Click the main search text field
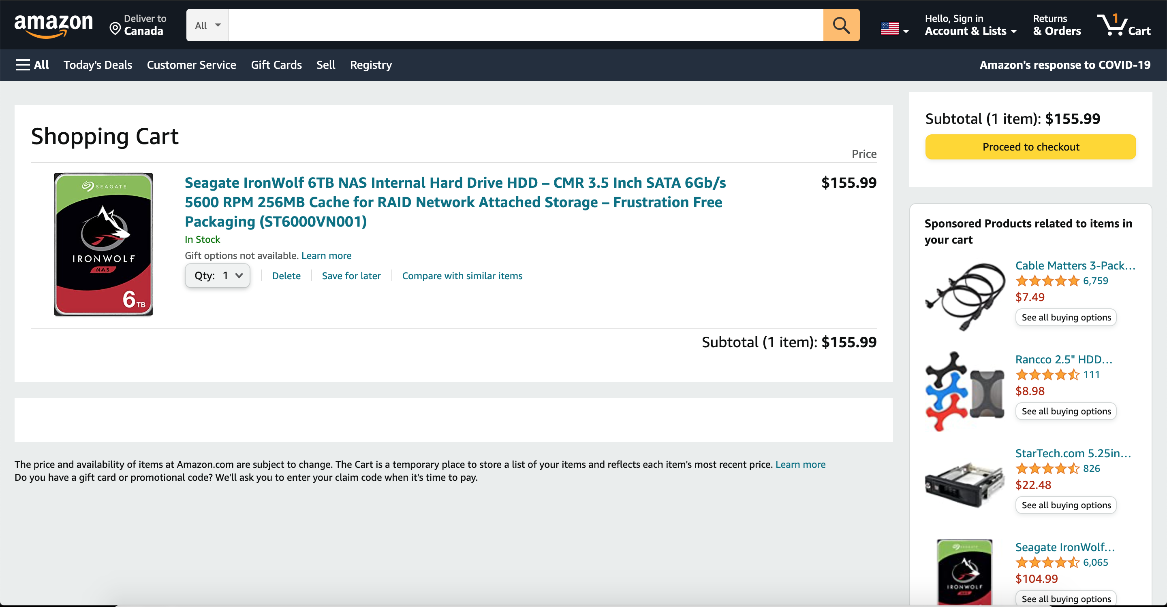The height and width of the screenshot is (607, 1167). coord(526,25)
